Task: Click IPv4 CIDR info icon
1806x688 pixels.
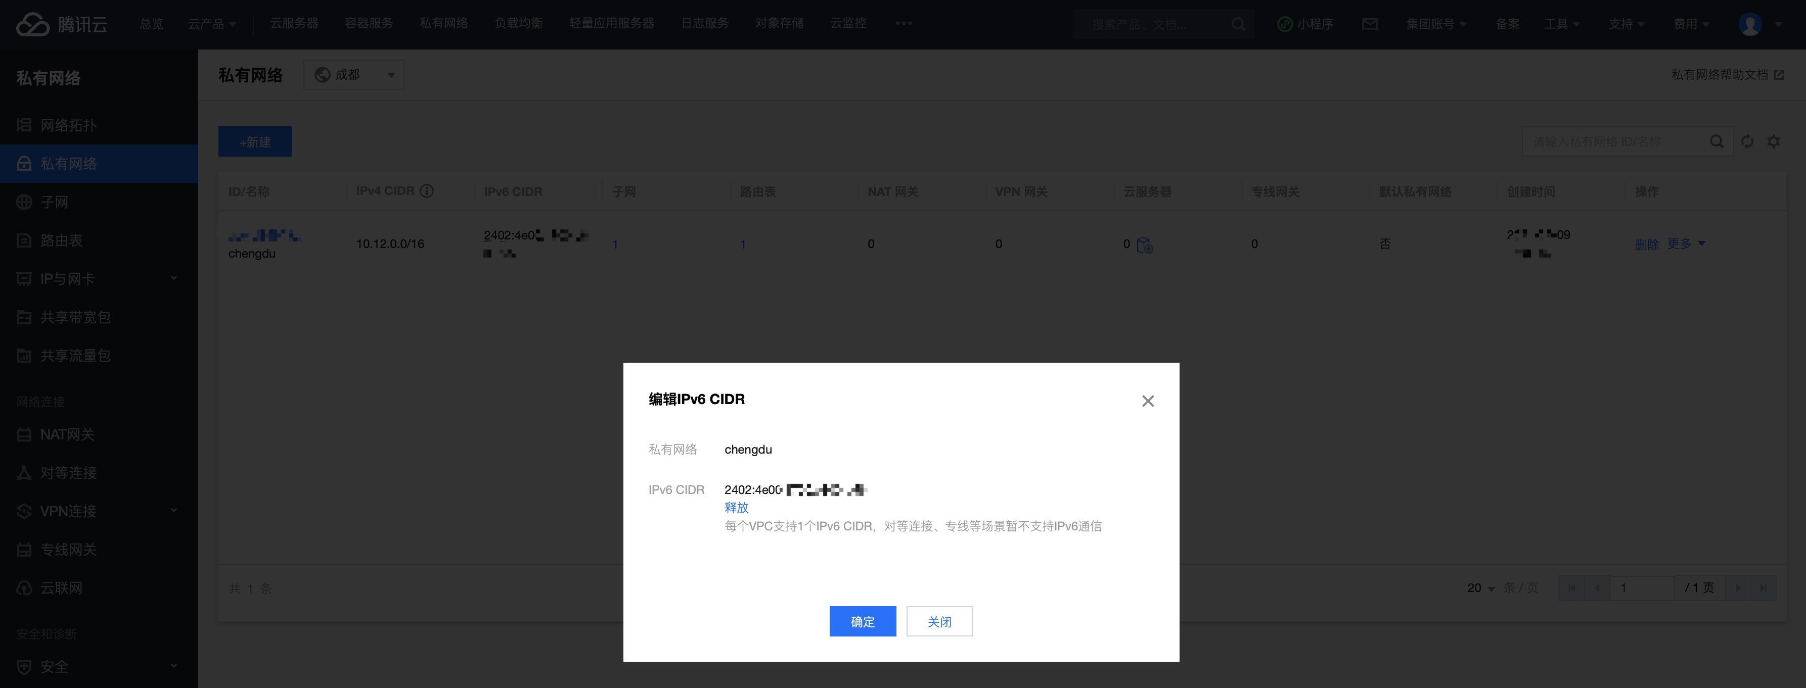Action: point(426,191)
